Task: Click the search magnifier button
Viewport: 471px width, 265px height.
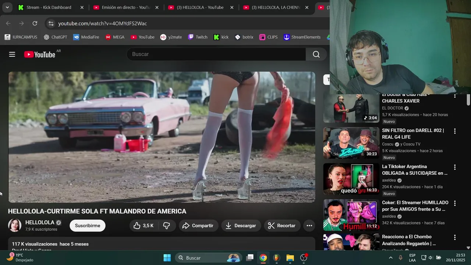Action: tap(316, 54)
